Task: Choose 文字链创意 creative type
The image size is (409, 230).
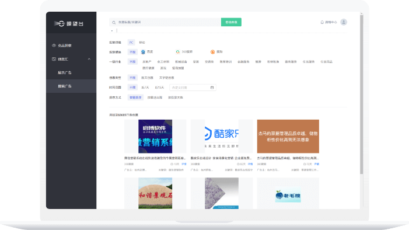Action: coord(167,78)
